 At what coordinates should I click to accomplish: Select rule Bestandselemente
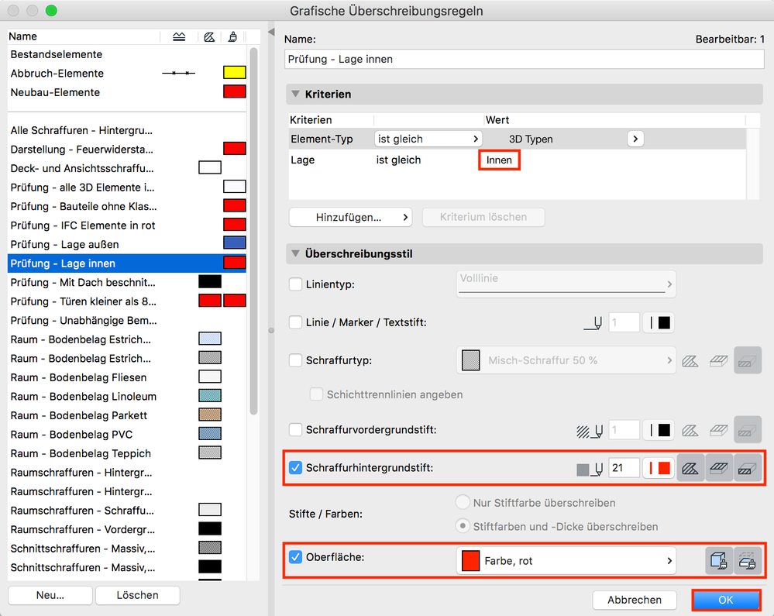coord(127,54)
